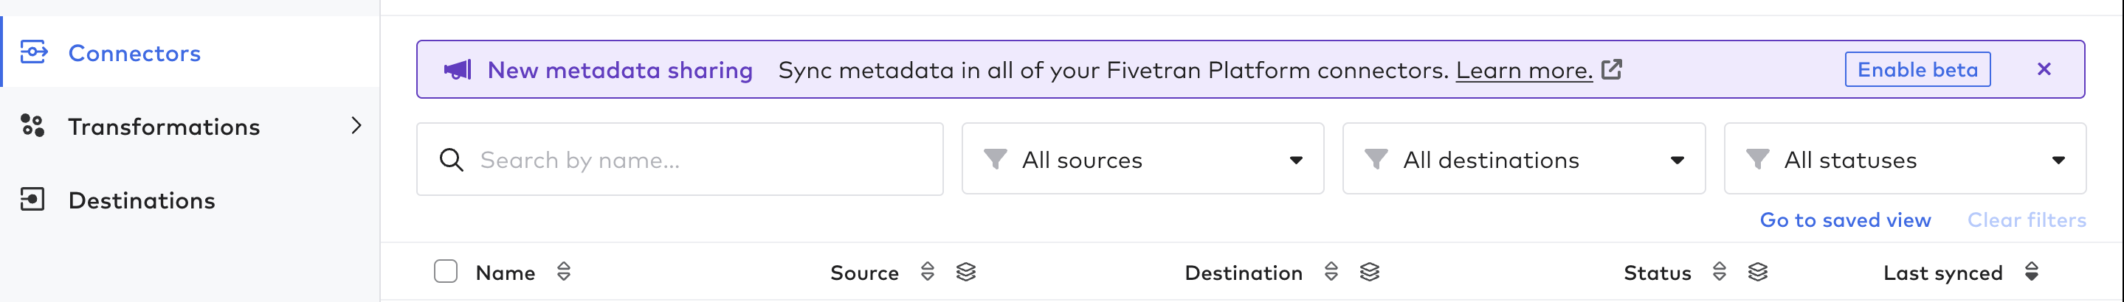Group connectors by Source using layers icon
The image size is (2124, 302).
pyautogui.click(x=966, y=272)
